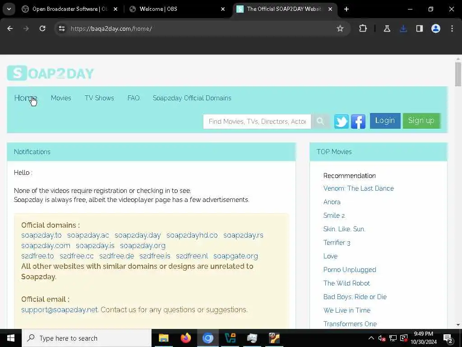
Task: Open the FAQ menu item
Action: pos(134,98)
